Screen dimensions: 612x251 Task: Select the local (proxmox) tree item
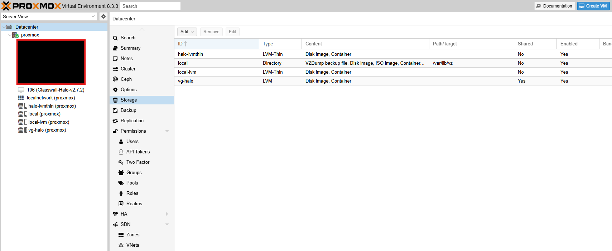pyautogui.click(x=44, y=114)
